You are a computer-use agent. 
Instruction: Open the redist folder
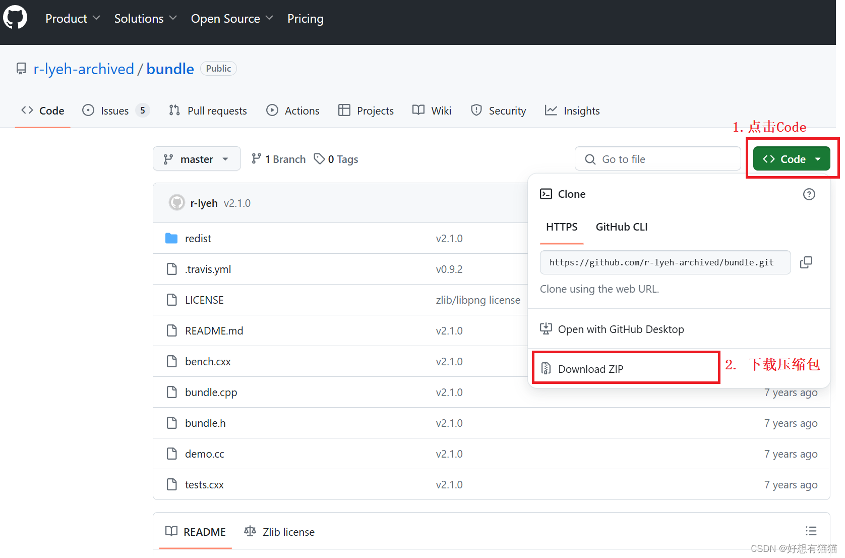pos(198,238)
